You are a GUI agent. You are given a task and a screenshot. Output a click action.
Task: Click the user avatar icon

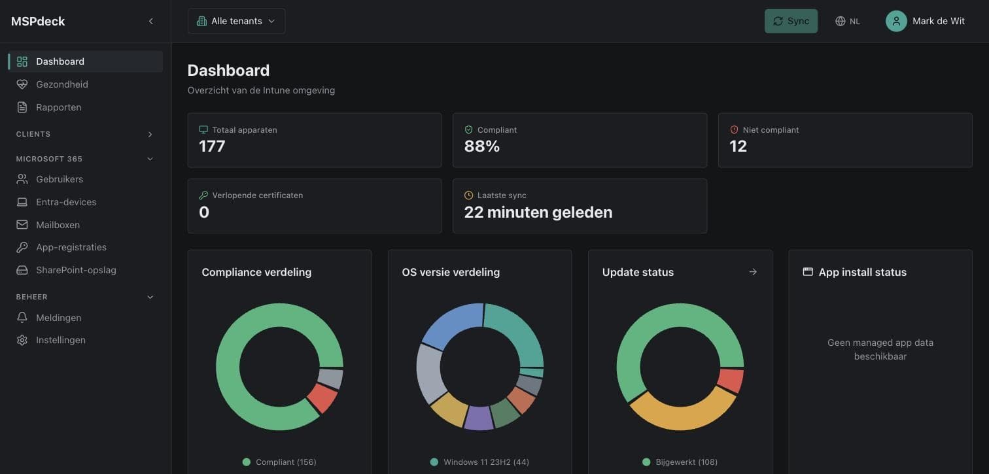896,21
